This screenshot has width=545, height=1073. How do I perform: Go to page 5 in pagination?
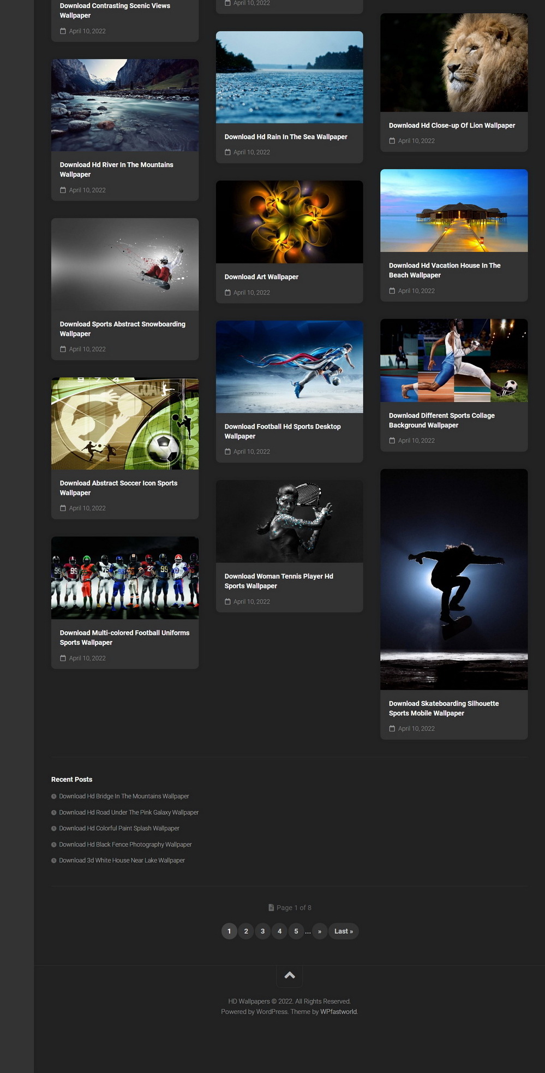click(296, 932)
